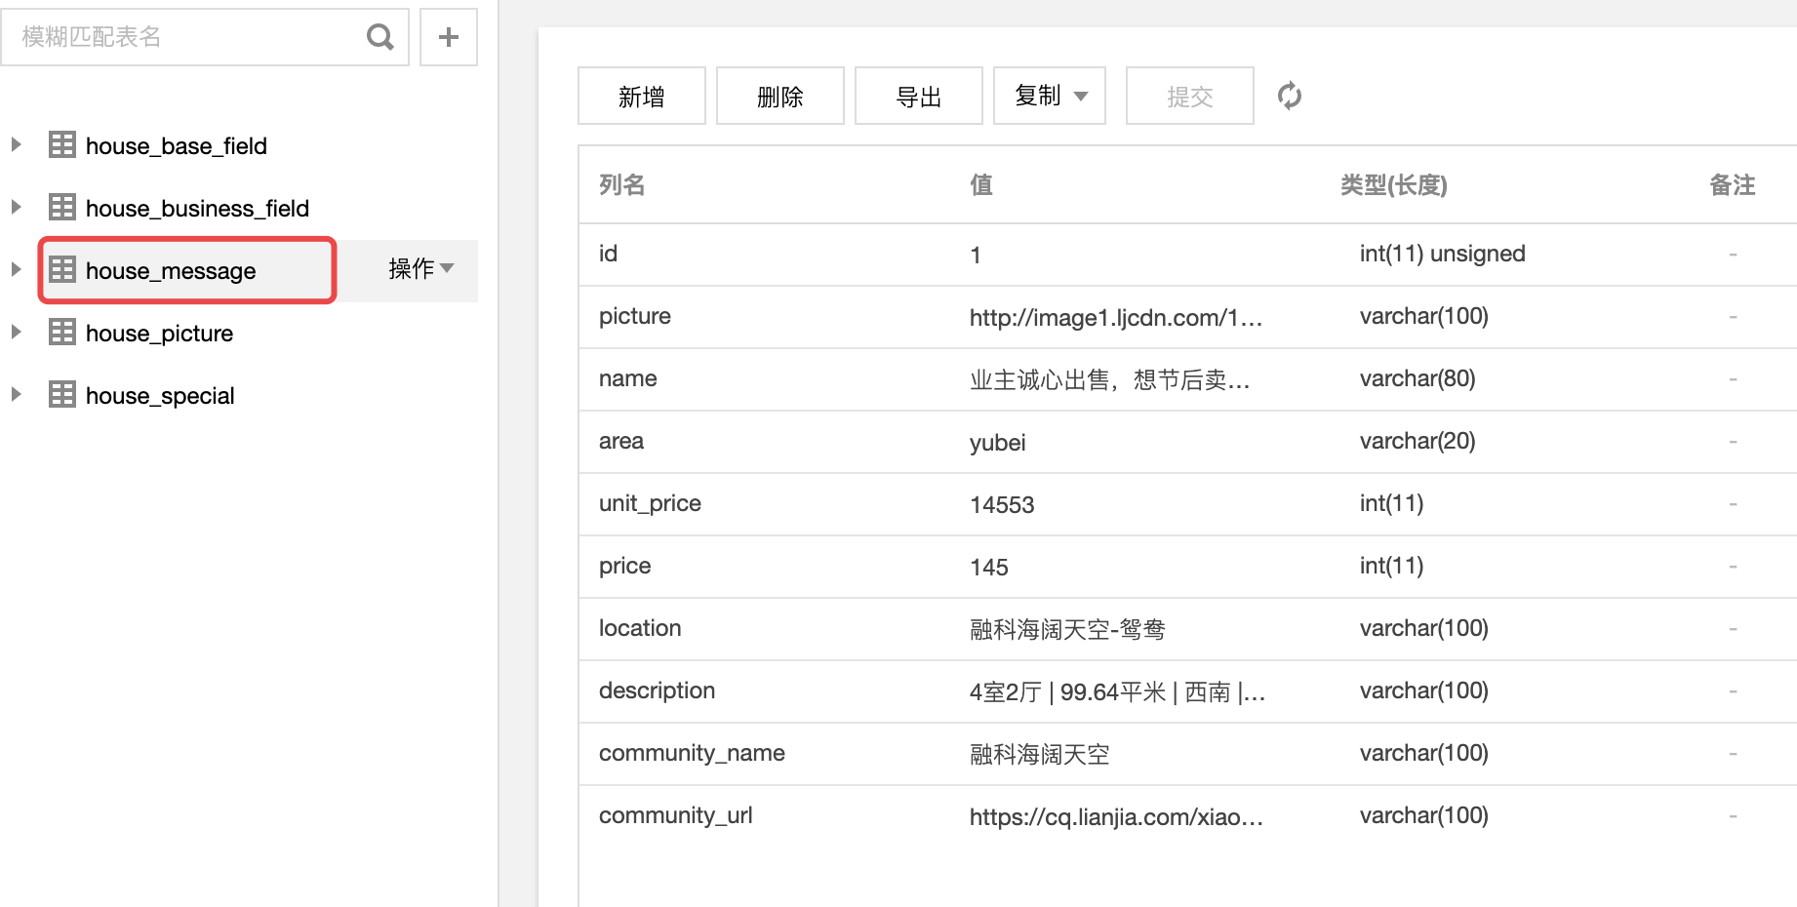Select the house_base_field table

coord(176,146)
